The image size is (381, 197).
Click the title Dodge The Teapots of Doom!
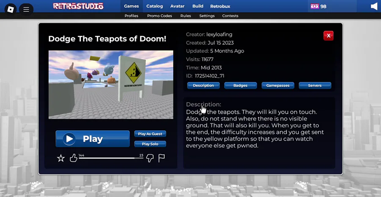[107, 39]
